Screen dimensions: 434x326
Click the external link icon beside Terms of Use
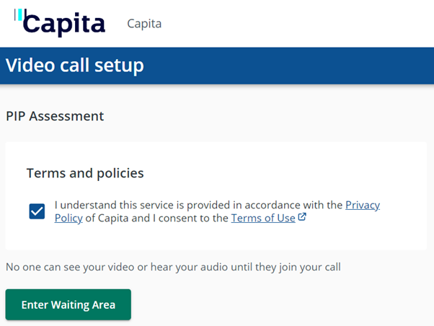pos(302,217)
